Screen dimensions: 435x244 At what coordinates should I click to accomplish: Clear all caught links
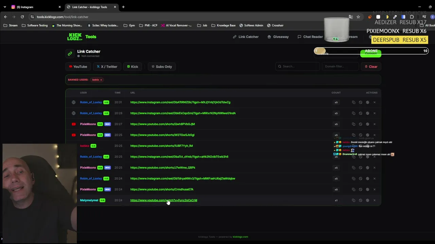[x=371, y=66]
